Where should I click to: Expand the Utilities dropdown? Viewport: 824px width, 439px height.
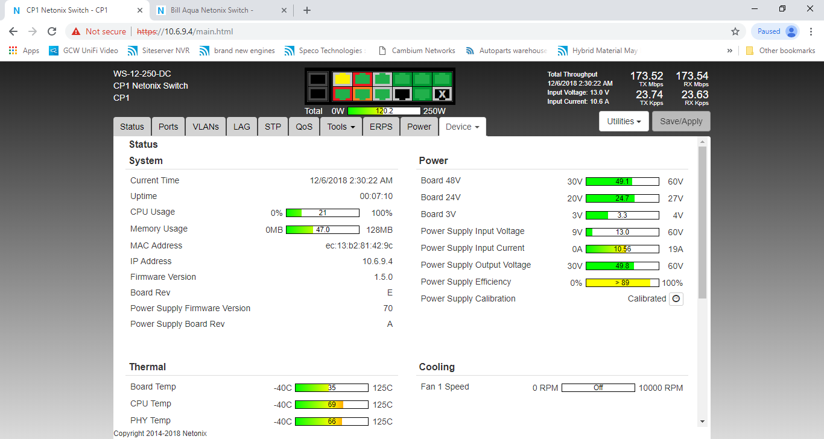[x=624, y=121]
